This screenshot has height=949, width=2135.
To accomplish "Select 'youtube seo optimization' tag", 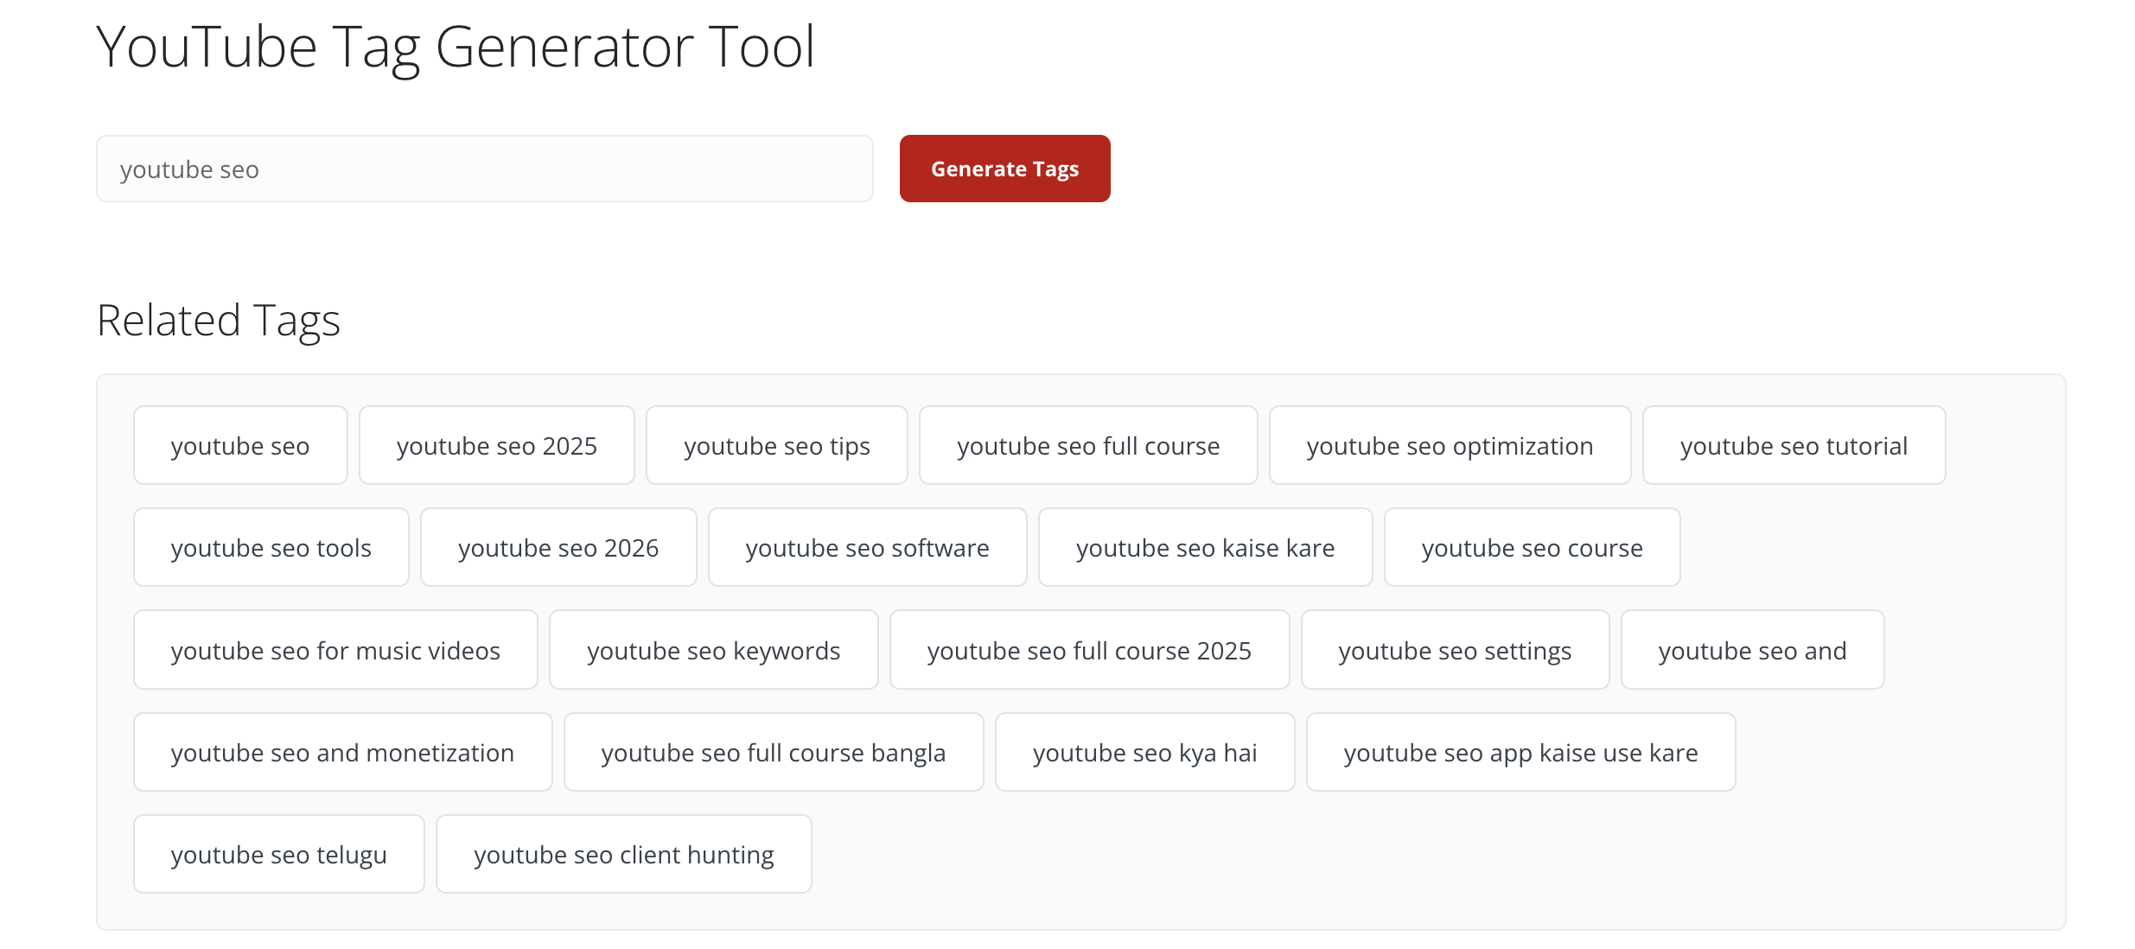I will point(1450,445).
